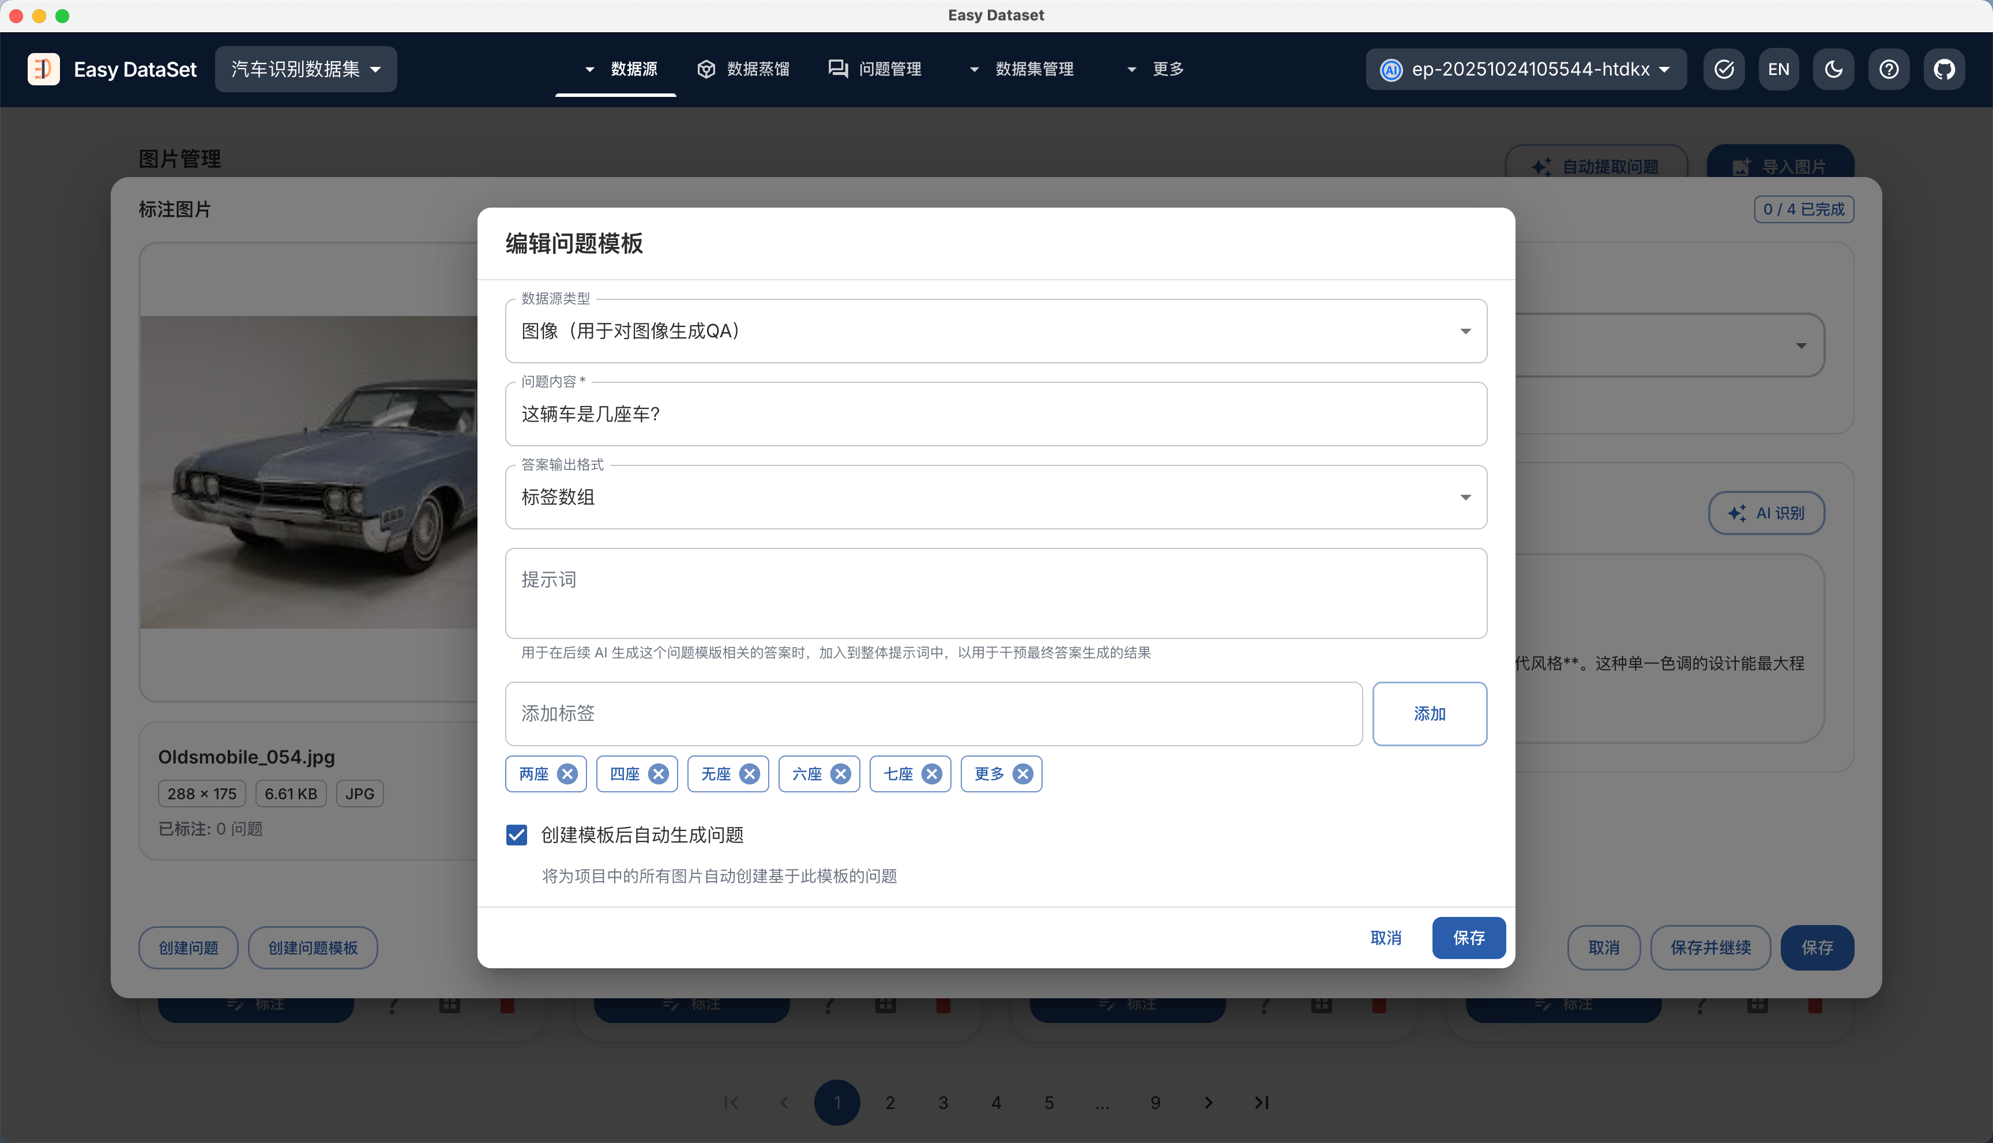Click the task check-circle icon in header
The width and height of the screenshot is (1993, 1143).
pyautogui.click(x=1724, y=69)
